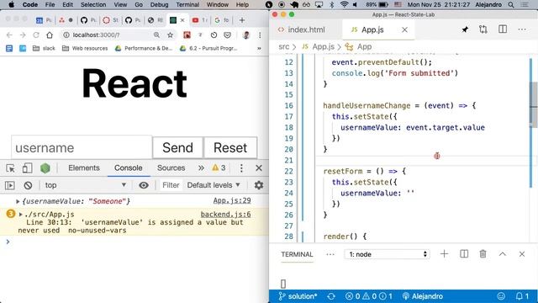This screenshot has width=538, height=303.
Task: Open the slack bookmarks folder
Action: click(44, 49)
